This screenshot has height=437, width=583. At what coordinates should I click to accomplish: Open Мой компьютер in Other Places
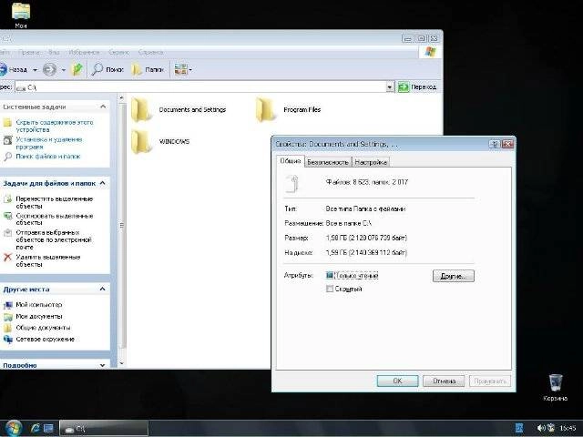pos(38,305)
